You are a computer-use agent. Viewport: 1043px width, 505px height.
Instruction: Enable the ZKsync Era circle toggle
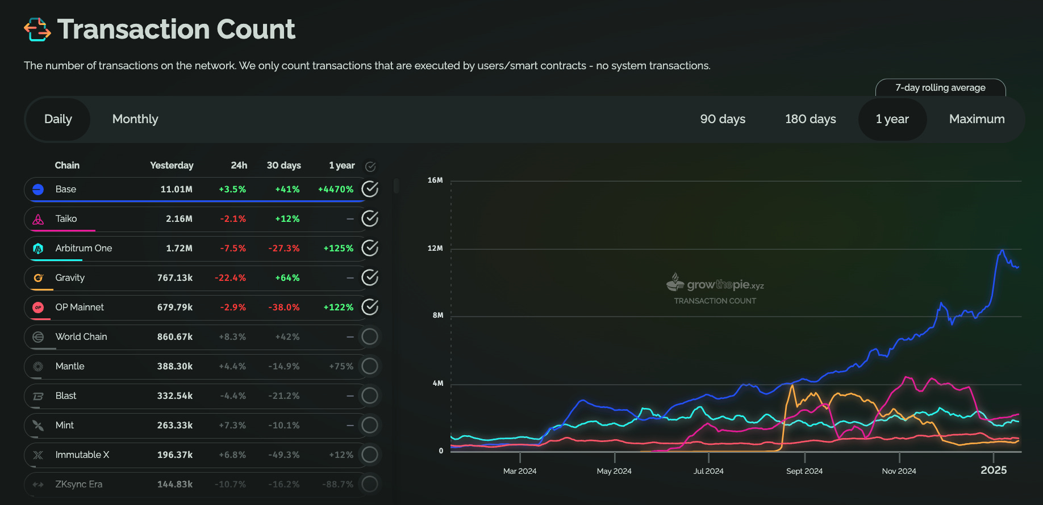pyautogui.click(x=370, y=484)
